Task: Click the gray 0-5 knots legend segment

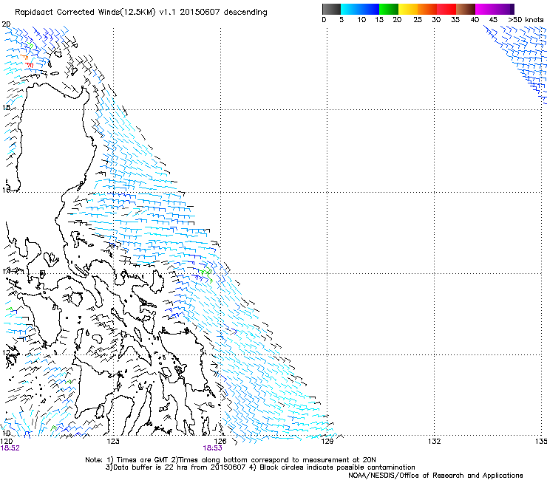Action: pos(331,9)
